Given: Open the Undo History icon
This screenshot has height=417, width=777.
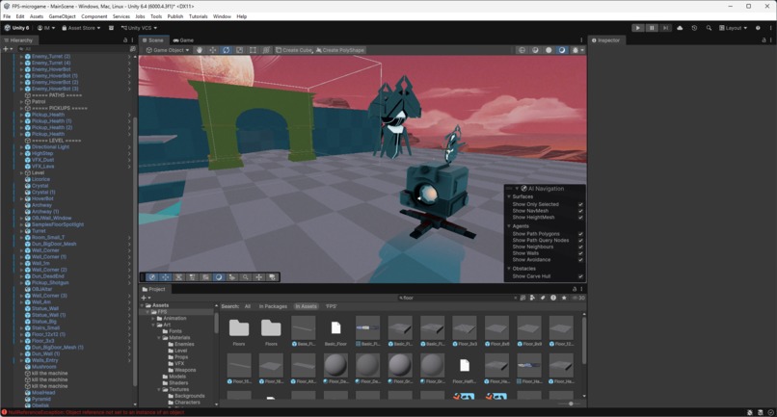Looking at the screenshot, I should click(x=694, y=28).
